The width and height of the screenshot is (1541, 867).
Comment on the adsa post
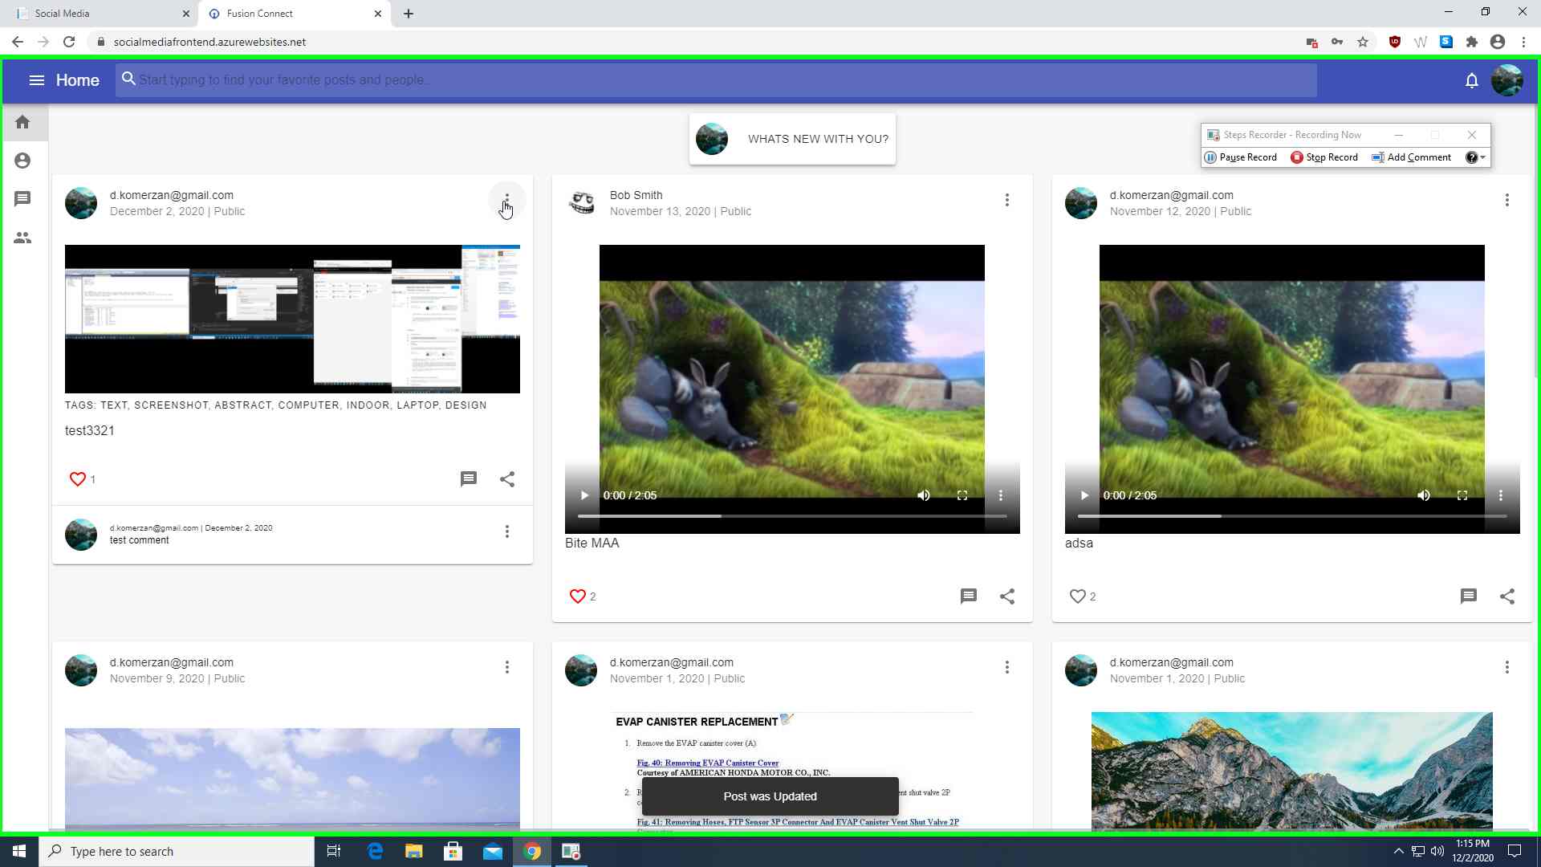coord(1469,596)
